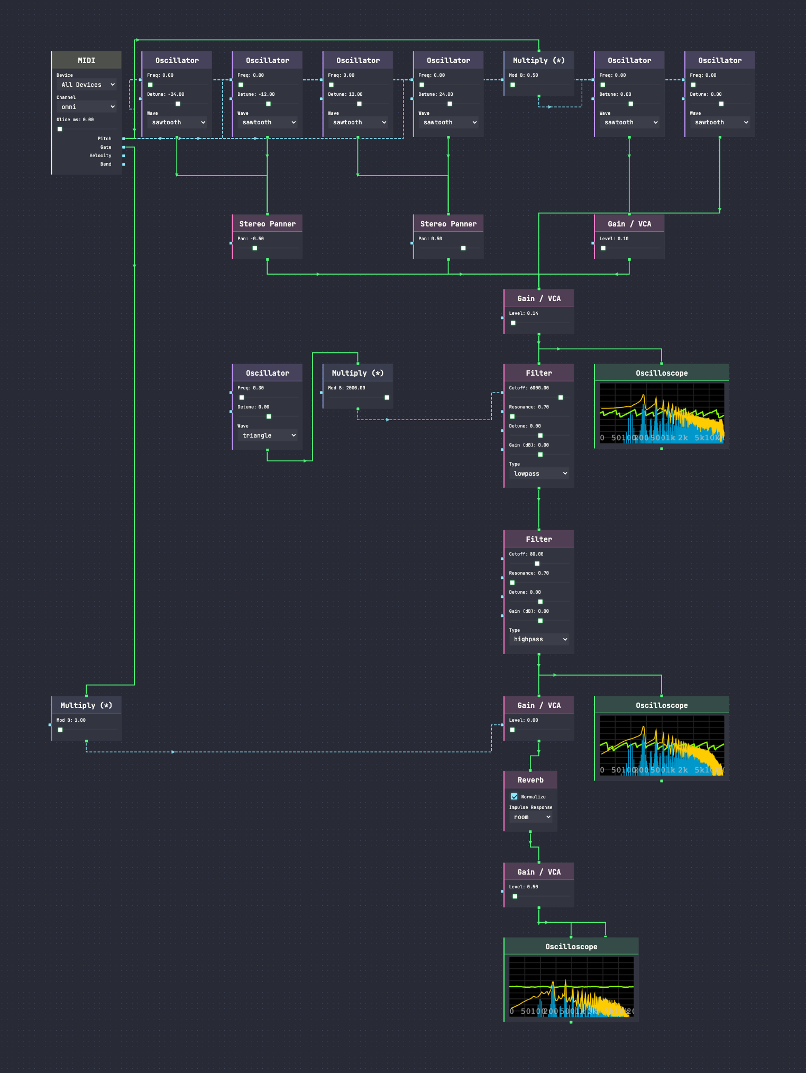Click the Gate output port on MIDI node
This screenshot has height=1073, width=806.
(x=124, y=147)
